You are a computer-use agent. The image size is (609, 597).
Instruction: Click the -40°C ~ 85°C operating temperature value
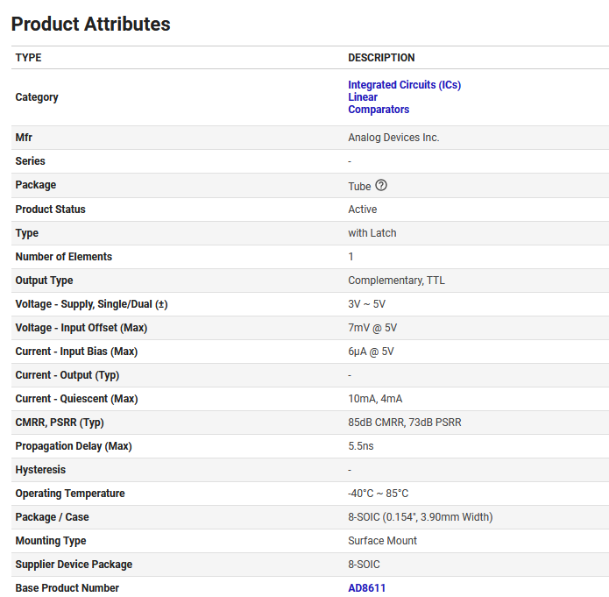378,494
